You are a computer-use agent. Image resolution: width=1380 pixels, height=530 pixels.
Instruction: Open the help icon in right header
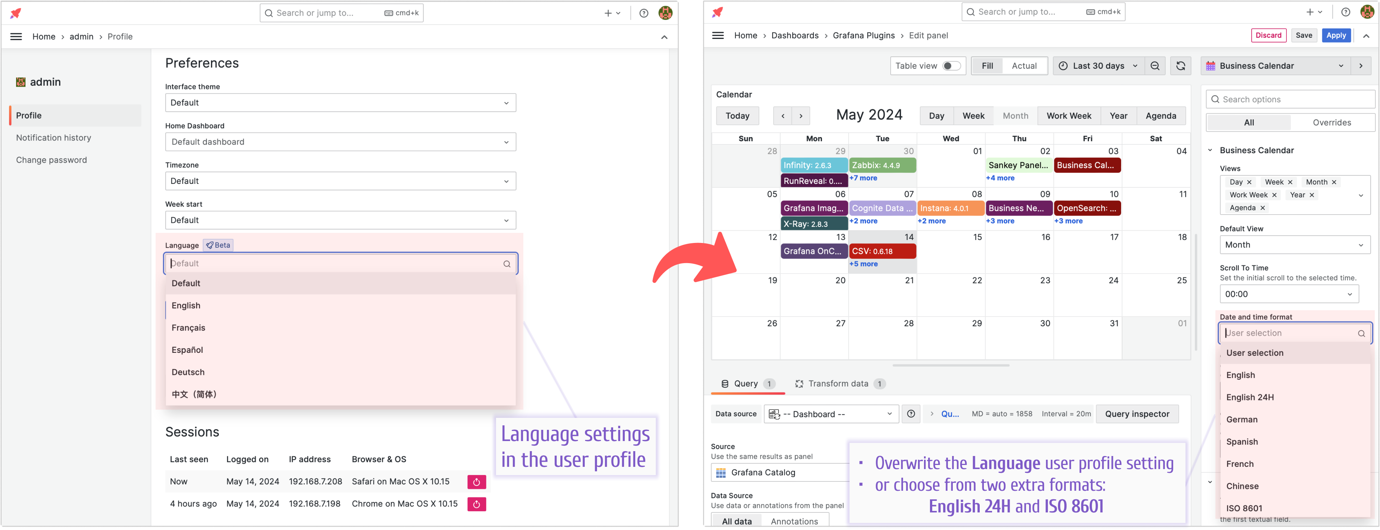coord(1345,12)
